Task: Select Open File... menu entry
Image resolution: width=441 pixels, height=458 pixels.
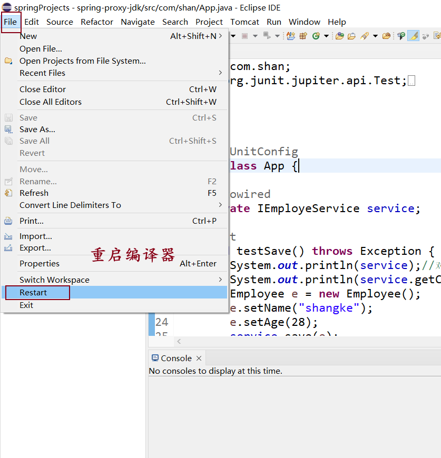Action: tap(114, 49)
